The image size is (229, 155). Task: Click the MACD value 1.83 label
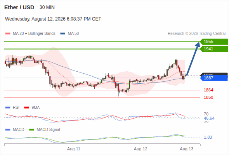(208, 137)
